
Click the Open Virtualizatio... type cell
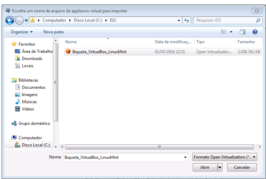214,52
